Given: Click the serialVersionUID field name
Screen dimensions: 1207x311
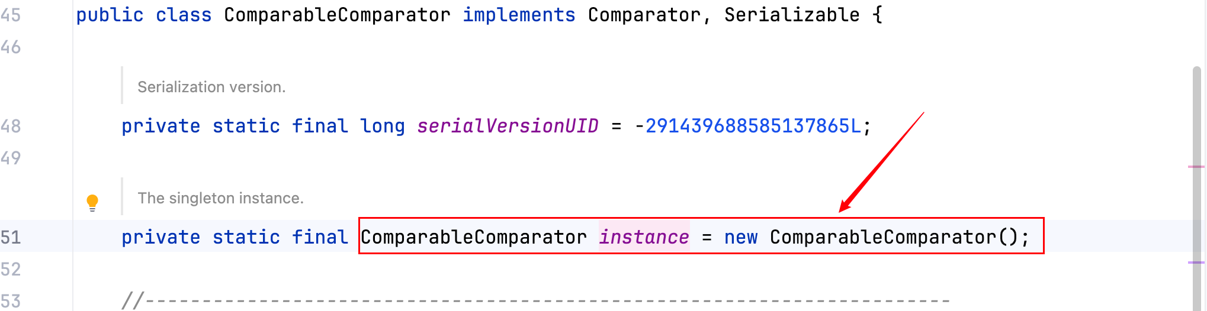Looking at the screenshot, I should [x=508, y=126].
